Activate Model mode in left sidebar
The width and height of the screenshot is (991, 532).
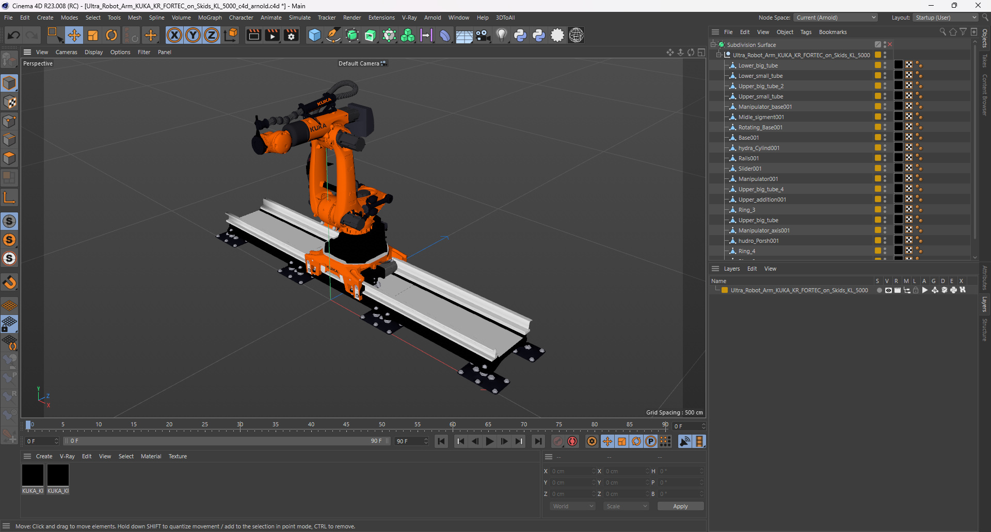pos(9,84)
